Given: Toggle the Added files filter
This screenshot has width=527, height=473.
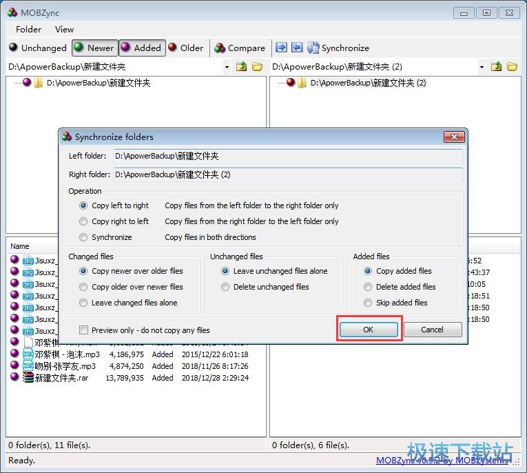Looking at the screenshot, I should pos(142,48).
